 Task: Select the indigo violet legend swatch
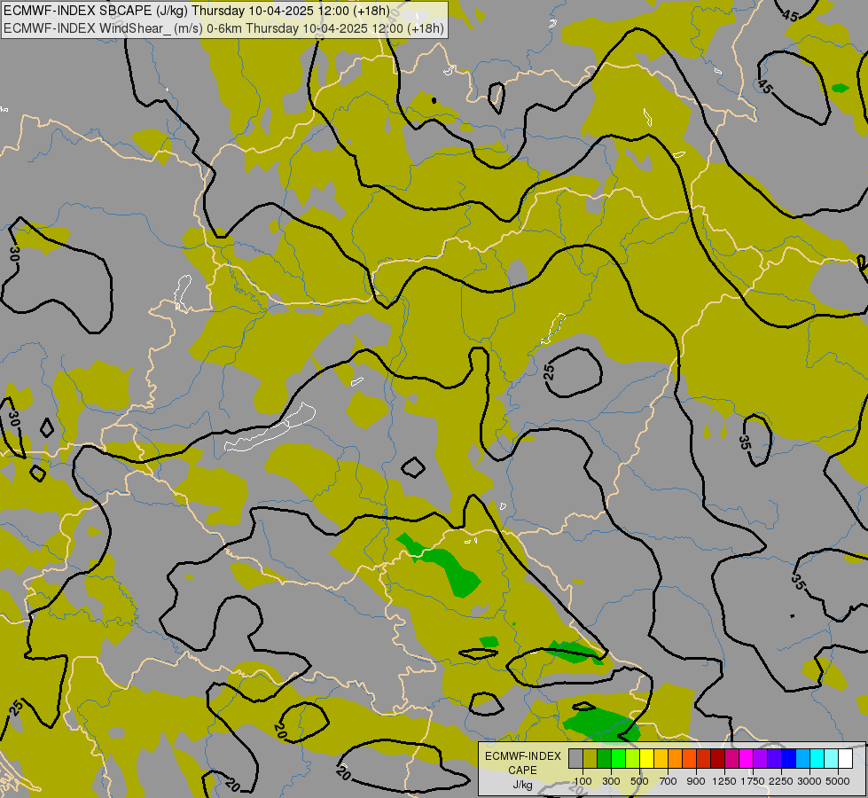[774, 758]
